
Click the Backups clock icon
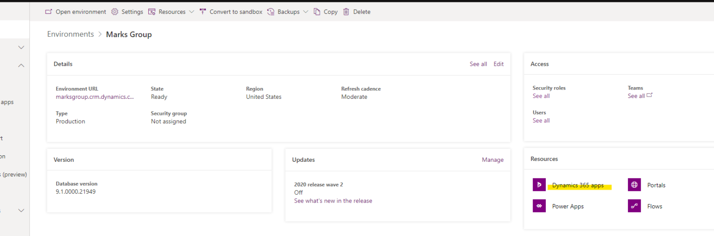point(271,12)
